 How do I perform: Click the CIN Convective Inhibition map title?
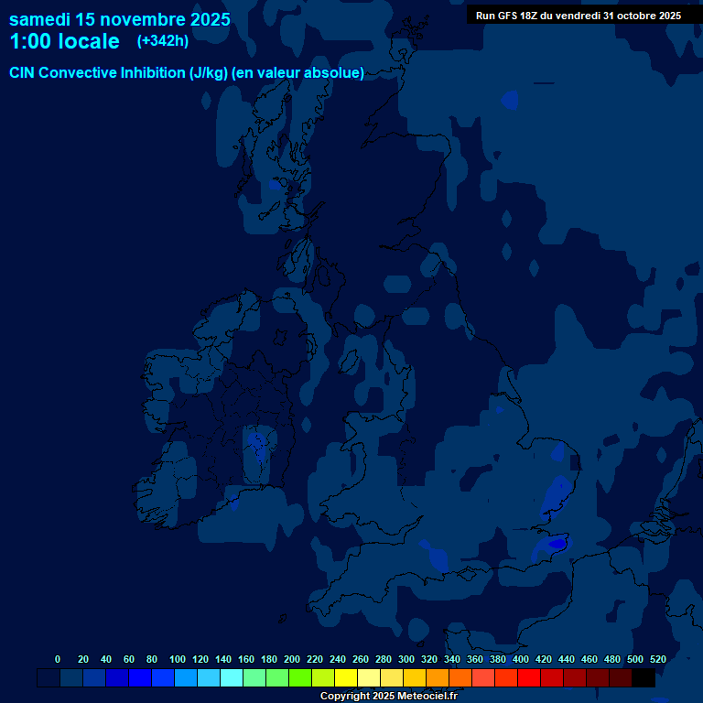(x=187, y=73)
